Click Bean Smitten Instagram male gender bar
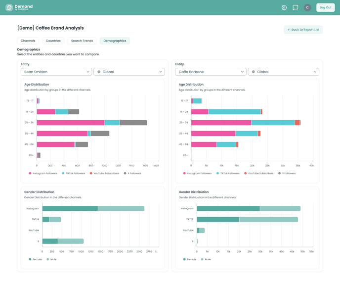 (x=121, y=209)
